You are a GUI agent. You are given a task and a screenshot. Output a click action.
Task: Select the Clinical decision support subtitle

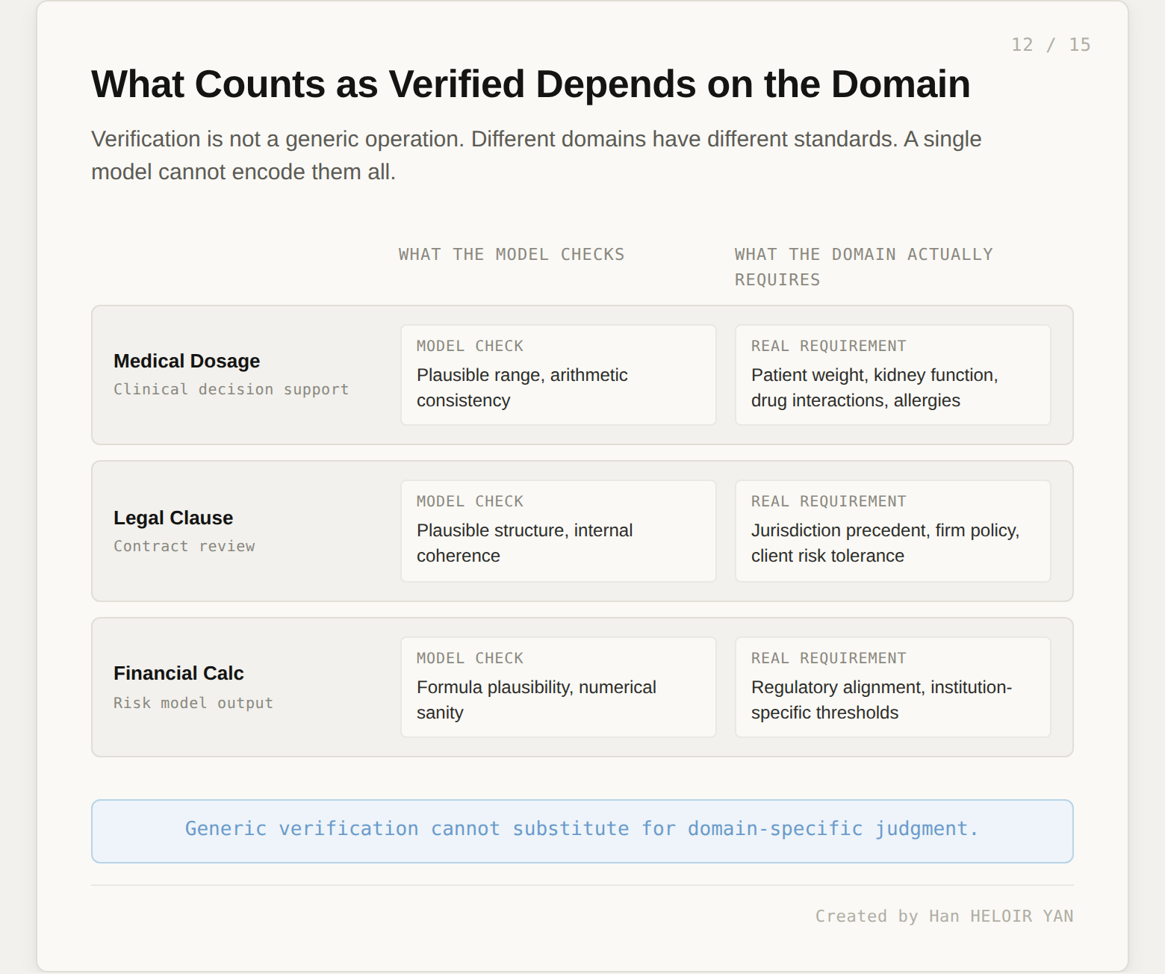click(231, 389)
